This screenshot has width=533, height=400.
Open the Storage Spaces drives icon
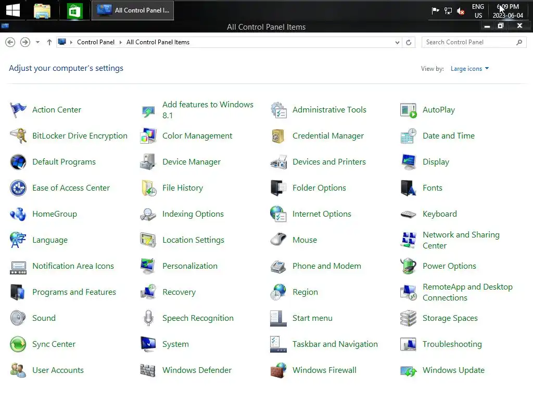coord(409,318)
